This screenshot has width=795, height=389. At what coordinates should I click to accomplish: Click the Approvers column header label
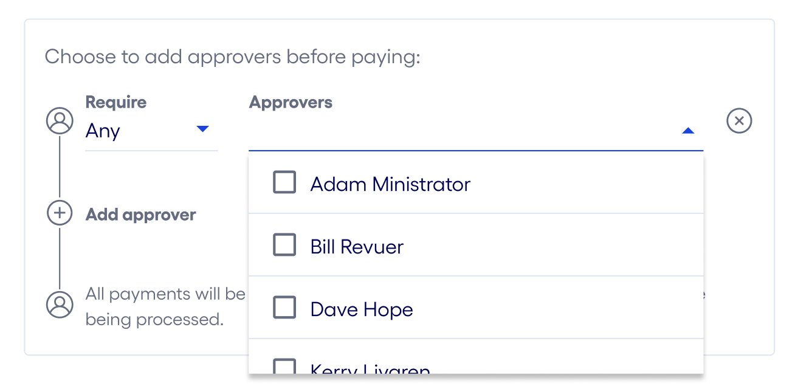pos(291,102)
